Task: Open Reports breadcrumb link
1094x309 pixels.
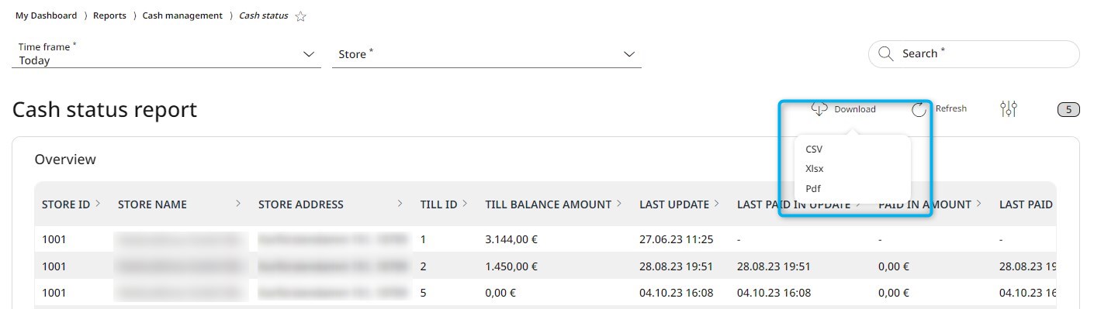Action: pos(109,15)
